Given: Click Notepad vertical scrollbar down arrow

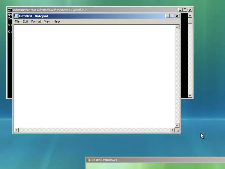Looking at the screenshot, I should [177, 125].
